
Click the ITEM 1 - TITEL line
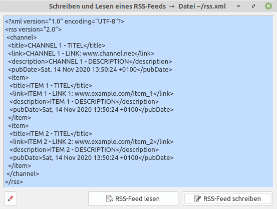[x=51, y=86]
